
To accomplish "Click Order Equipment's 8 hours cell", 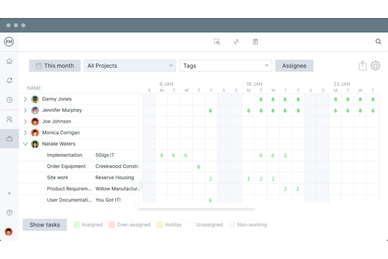I will (198, 167).
